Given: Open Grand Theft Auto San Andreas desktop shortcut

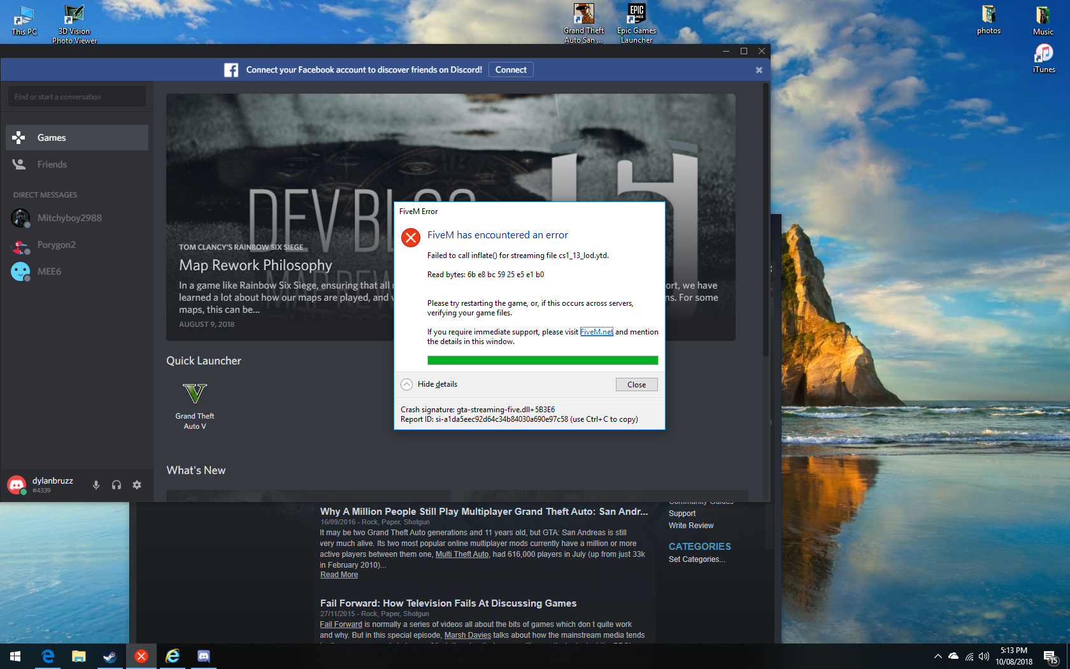Looking at the screenshot, I should click(x=583, y=24).
